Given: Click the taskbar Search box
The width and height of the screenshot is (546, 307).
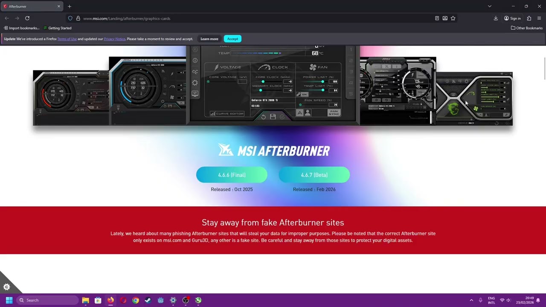Looking at the screenshot, I should 47,300.
